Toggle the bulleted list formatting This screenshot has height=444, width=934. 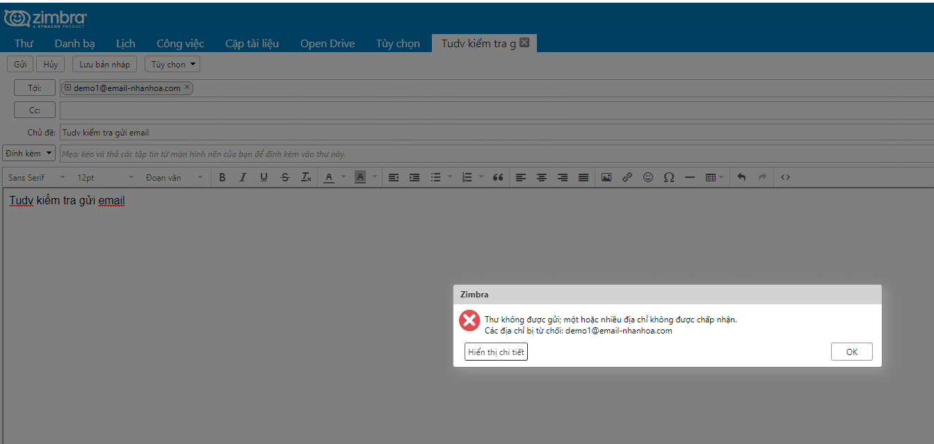tap(435, 177)
